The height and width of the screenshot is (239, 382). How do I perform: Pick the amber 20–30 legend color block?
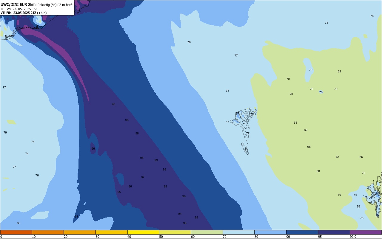[80, 232]
